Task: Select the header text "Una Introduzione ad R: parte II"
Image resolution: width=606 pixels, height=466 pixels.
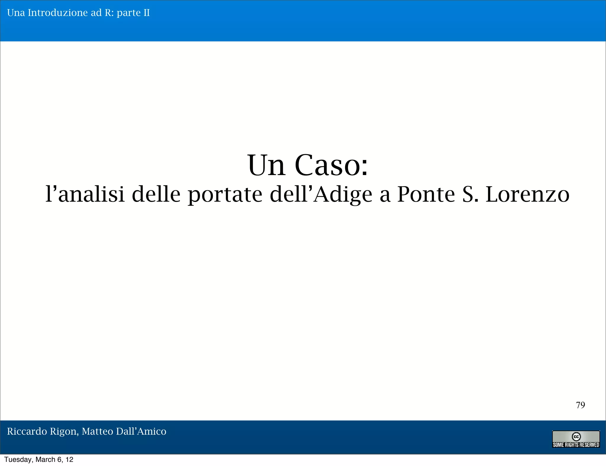Action: (x=78, y=13)
